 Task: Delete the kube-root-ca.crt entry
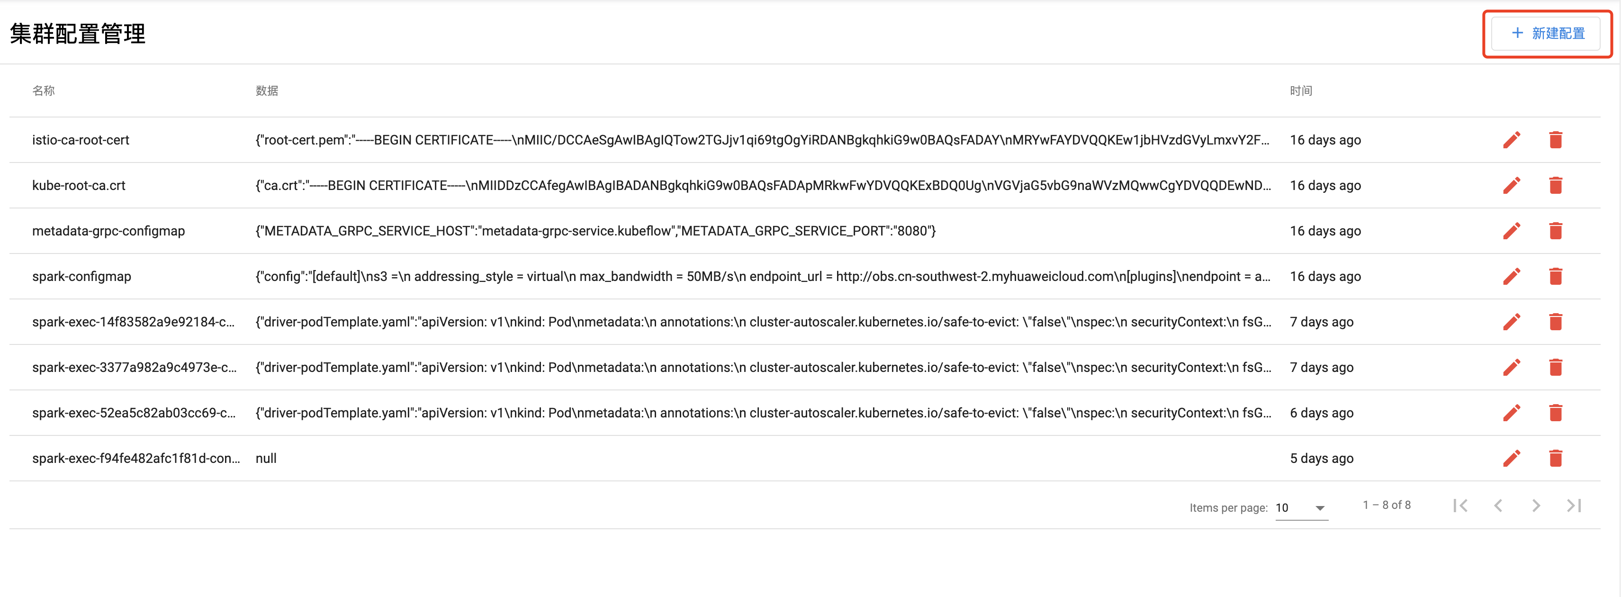(x=1556, y=185)
